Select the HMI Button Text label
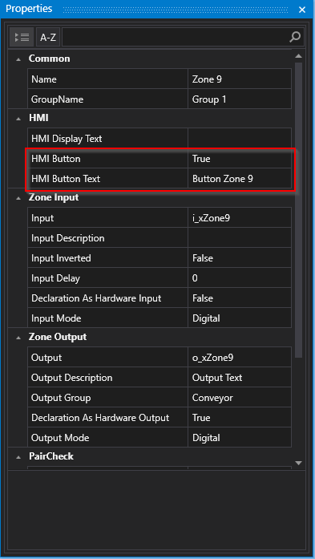The image size is (315, 559). point(66,179)
